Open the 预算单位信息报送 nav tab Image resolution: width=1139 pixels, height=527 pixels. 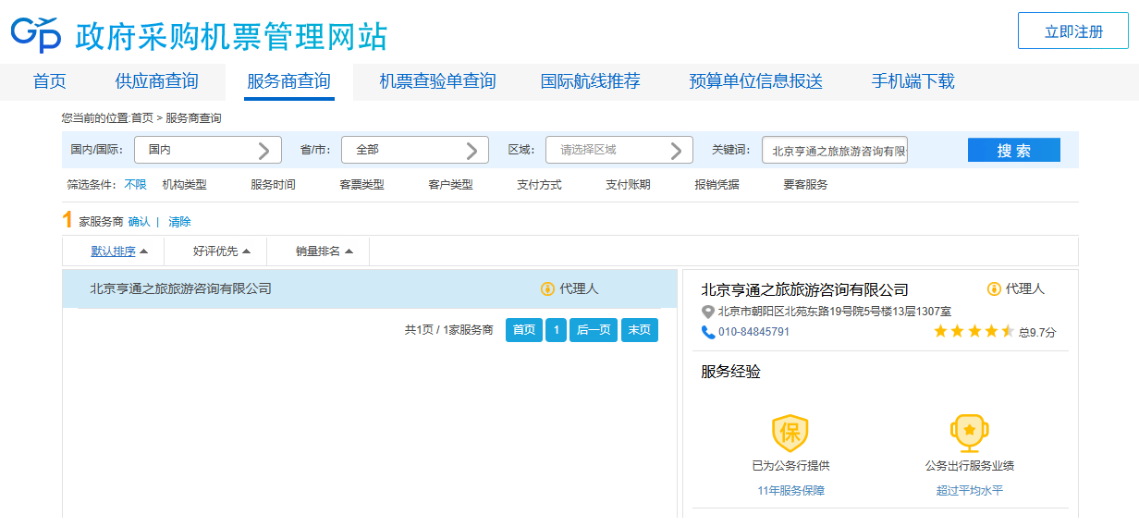tap(755, 81)
